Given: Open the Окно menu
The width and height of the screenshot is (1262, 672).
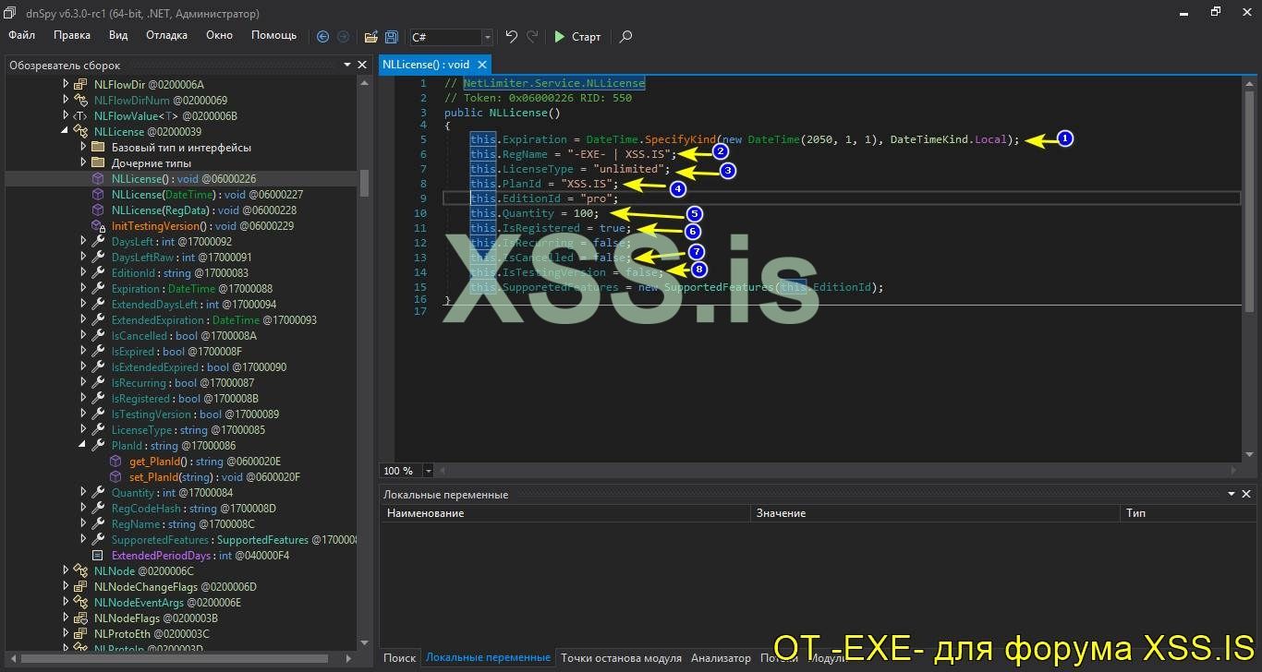Looking at the screenshot, I should [219, 35].
